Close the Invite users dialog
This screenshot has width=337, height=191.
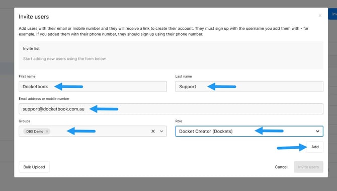click(x=320, y=16)
